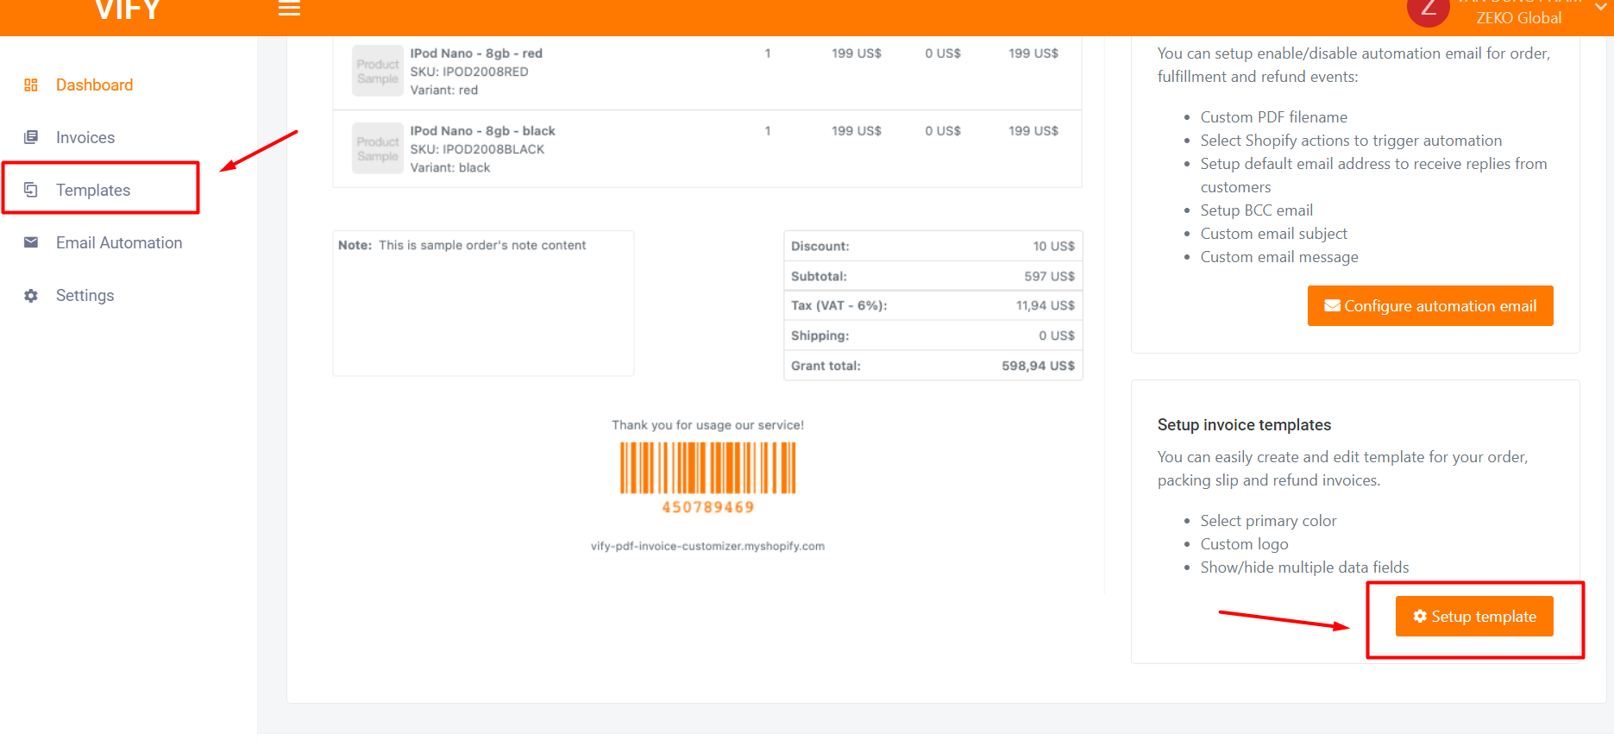Click the Templates copy icon
The height and width of the screenshot is (746, 1614).
(31, 190)
